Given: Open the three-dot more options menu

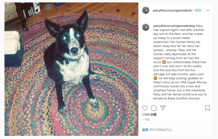Looking at the screenshot, I should (x=208, y=10).
